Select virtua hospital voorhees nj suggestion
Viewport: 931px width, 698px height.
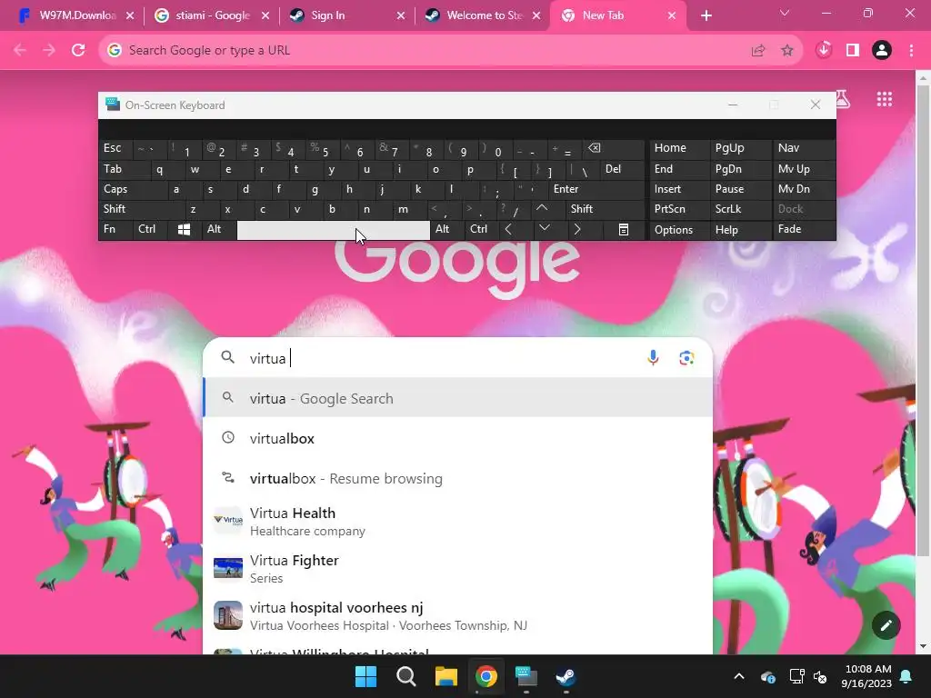point(458,616)
